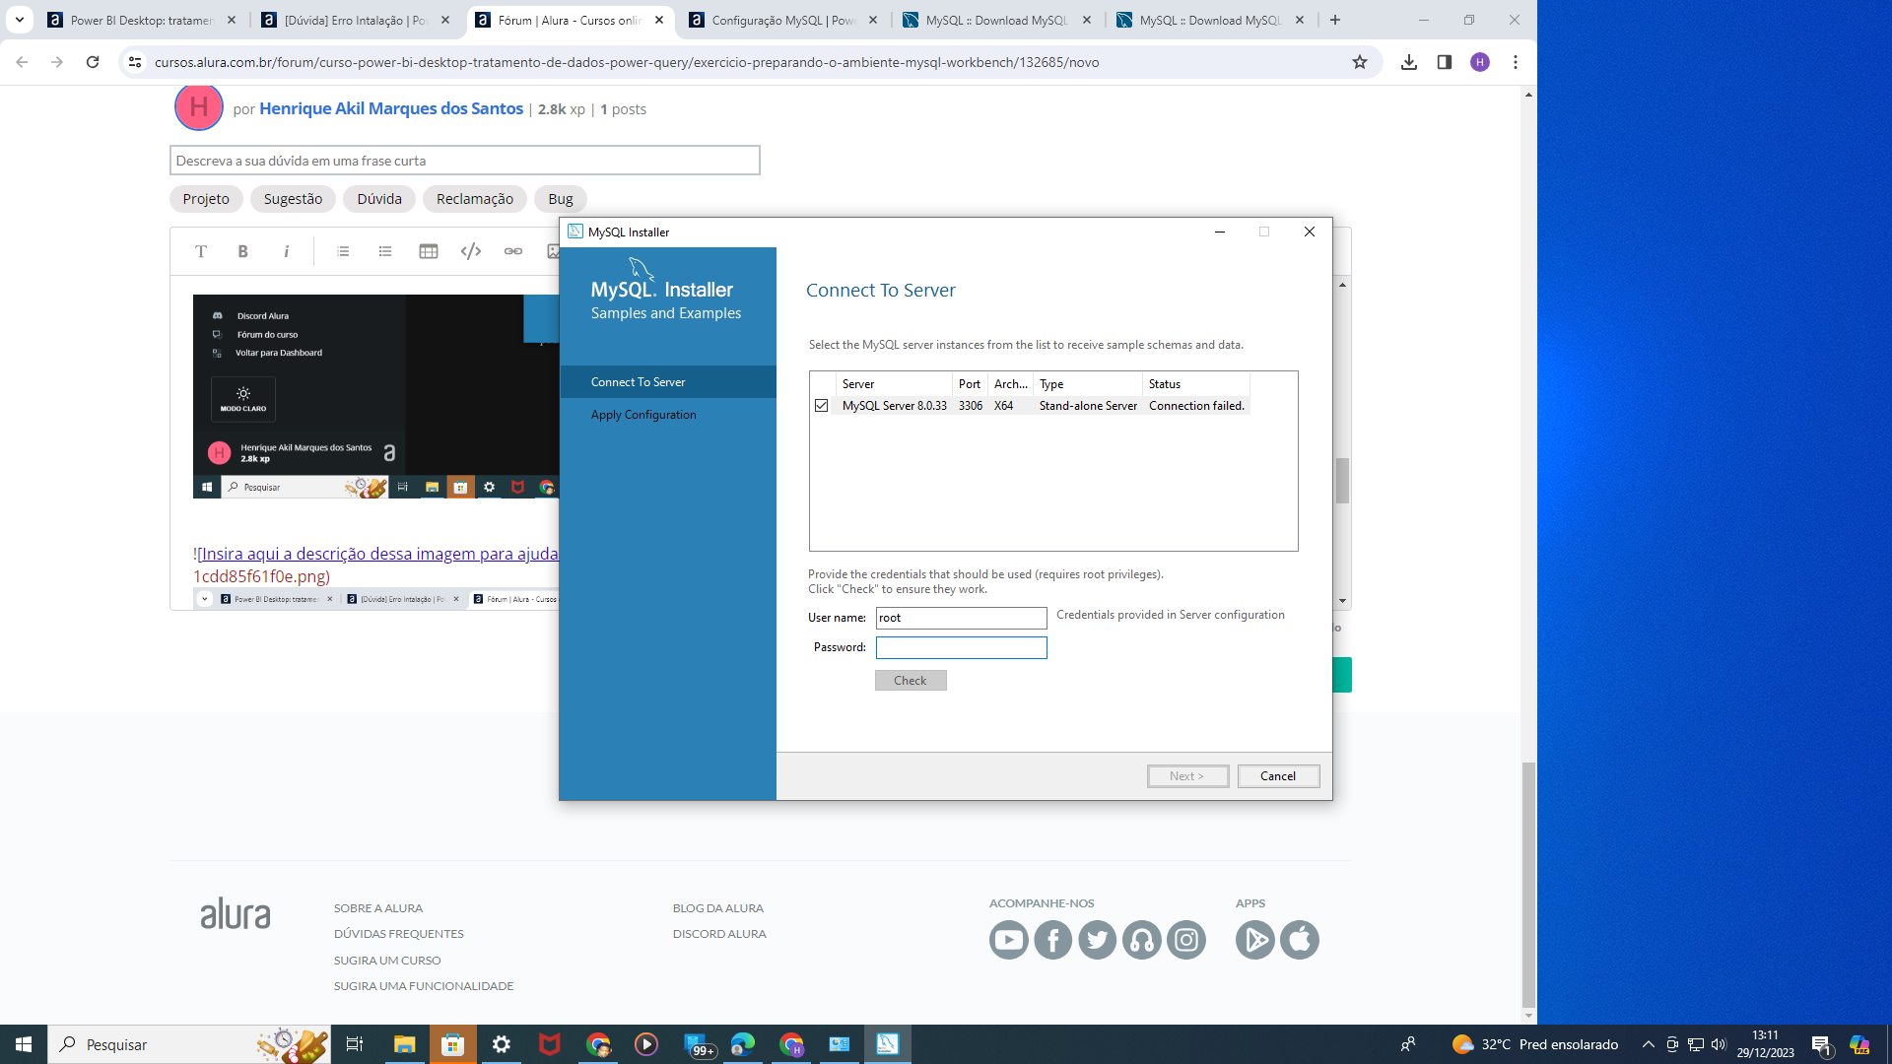The width and height of the screenshot is (1892, 1064).
Task: Open SOBRE A ALURA link
Action: pos(378,908)
